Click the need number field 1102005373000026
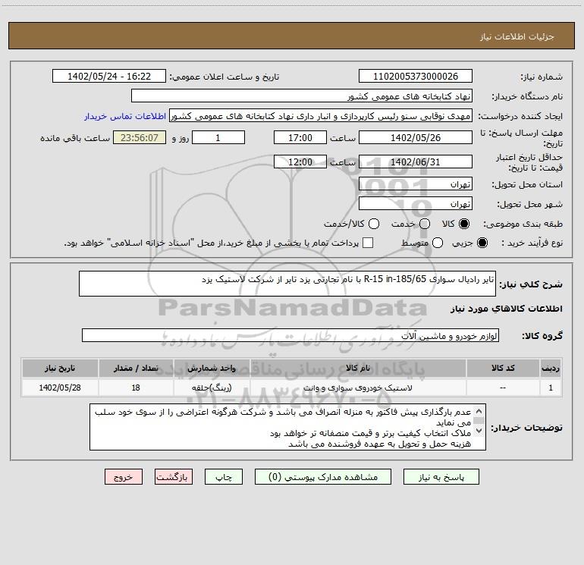The width and height of the screenshot is (584, 565). pyautogui.click(x=416, y=77)
